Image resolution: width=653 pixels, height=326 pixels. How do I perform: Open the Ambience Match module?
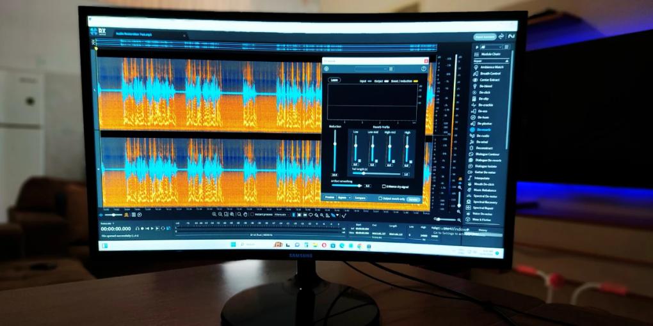point(489,67)
